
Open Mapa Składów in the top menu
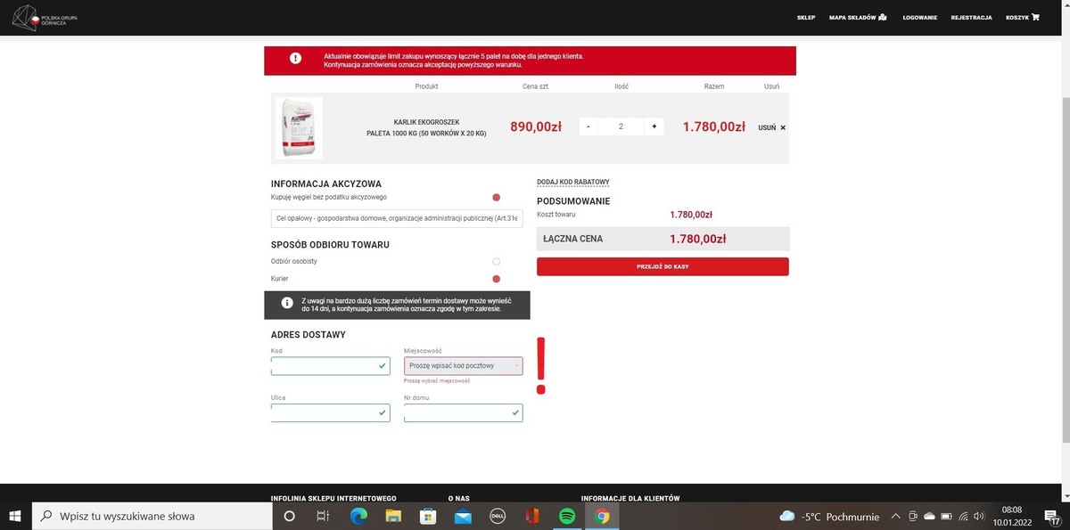857,17
